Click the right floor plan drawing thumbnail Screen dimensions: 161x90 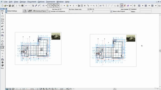coord(113,50)
